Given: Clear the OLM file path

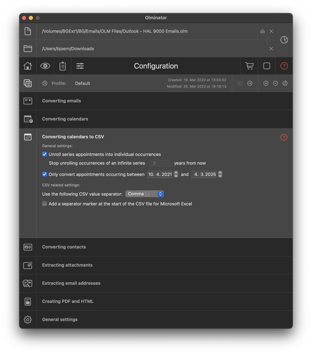Looking at the screenshot, I should point(271,31).
